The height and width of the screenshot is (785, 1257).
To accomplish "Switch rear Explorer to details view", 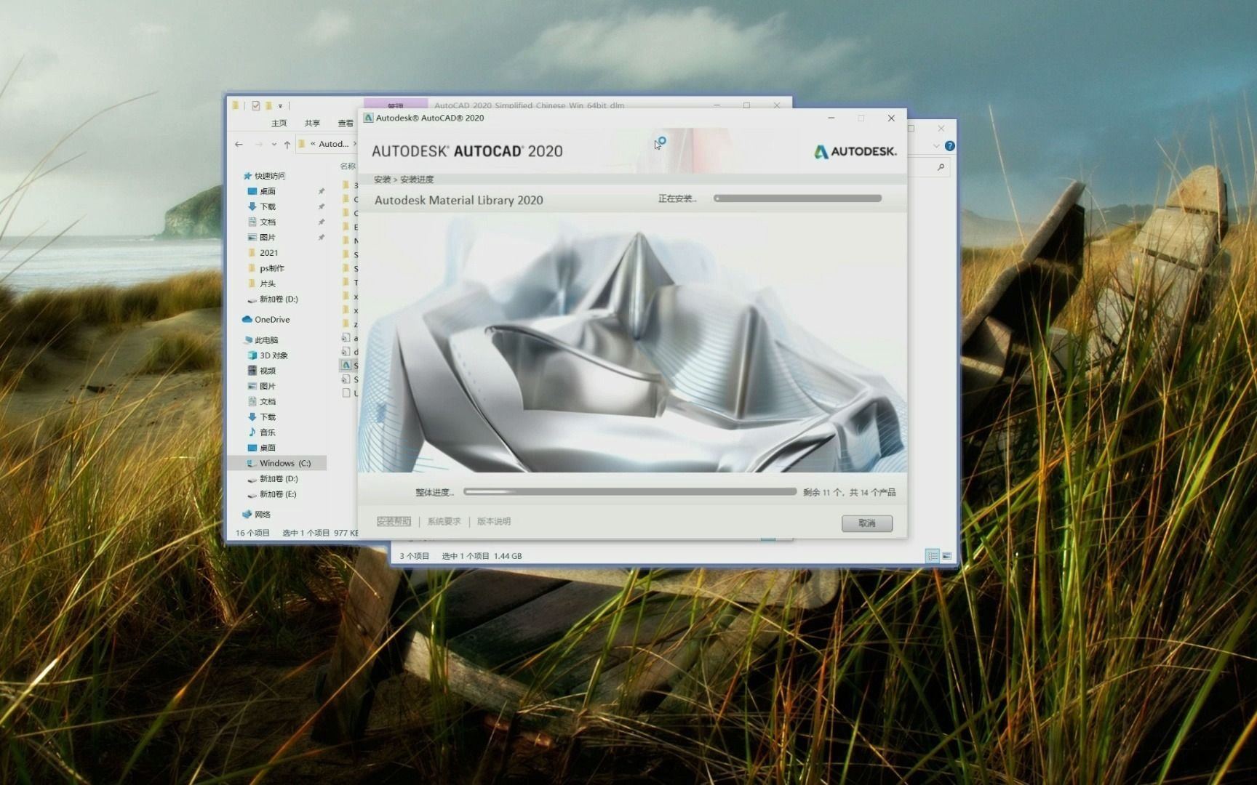I will click(932, 556).
